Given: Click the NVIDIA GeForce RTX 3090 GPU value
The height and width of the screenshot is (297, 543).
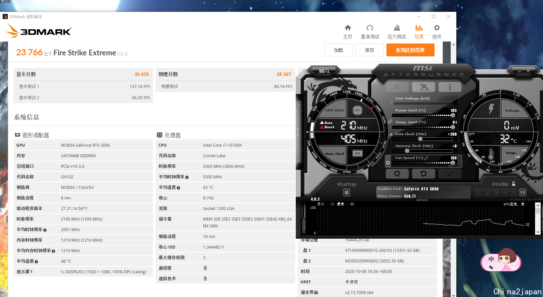Looking at the screenshot, I should (85, 145).
